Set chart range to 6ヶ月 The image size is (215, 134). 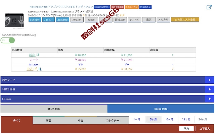(170, 119)
